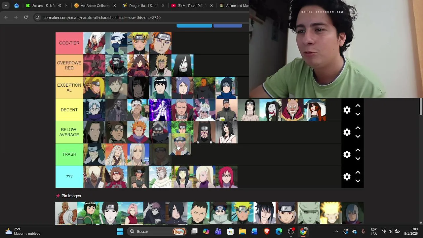Go forward in browser history
Image resolution: width=423 pixels, height=238 pixels.
(x=16, y=18)
